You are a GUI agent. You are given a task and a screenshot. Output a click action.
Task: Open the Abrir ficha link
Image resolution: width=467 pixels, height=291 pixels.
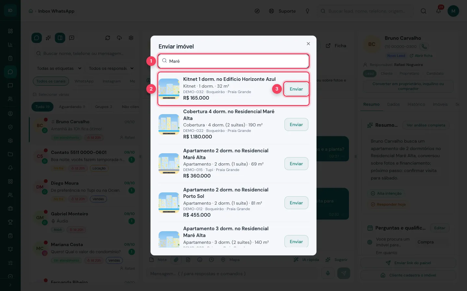(x=421, y=56)
